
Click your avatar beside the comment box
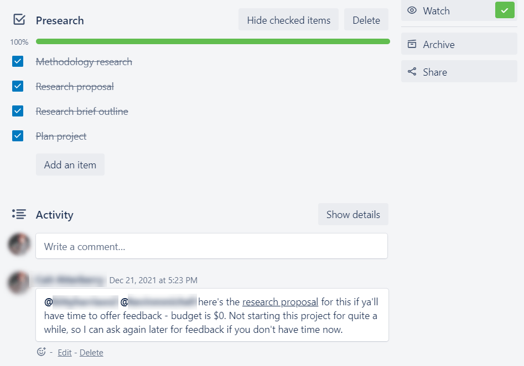19,244
